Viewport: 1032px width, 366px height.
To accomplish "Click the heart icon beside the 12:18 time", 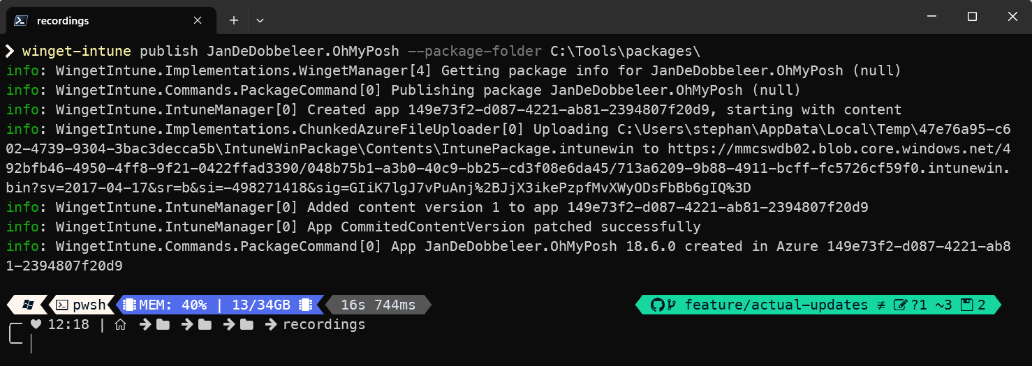I will tap(36, 324).
